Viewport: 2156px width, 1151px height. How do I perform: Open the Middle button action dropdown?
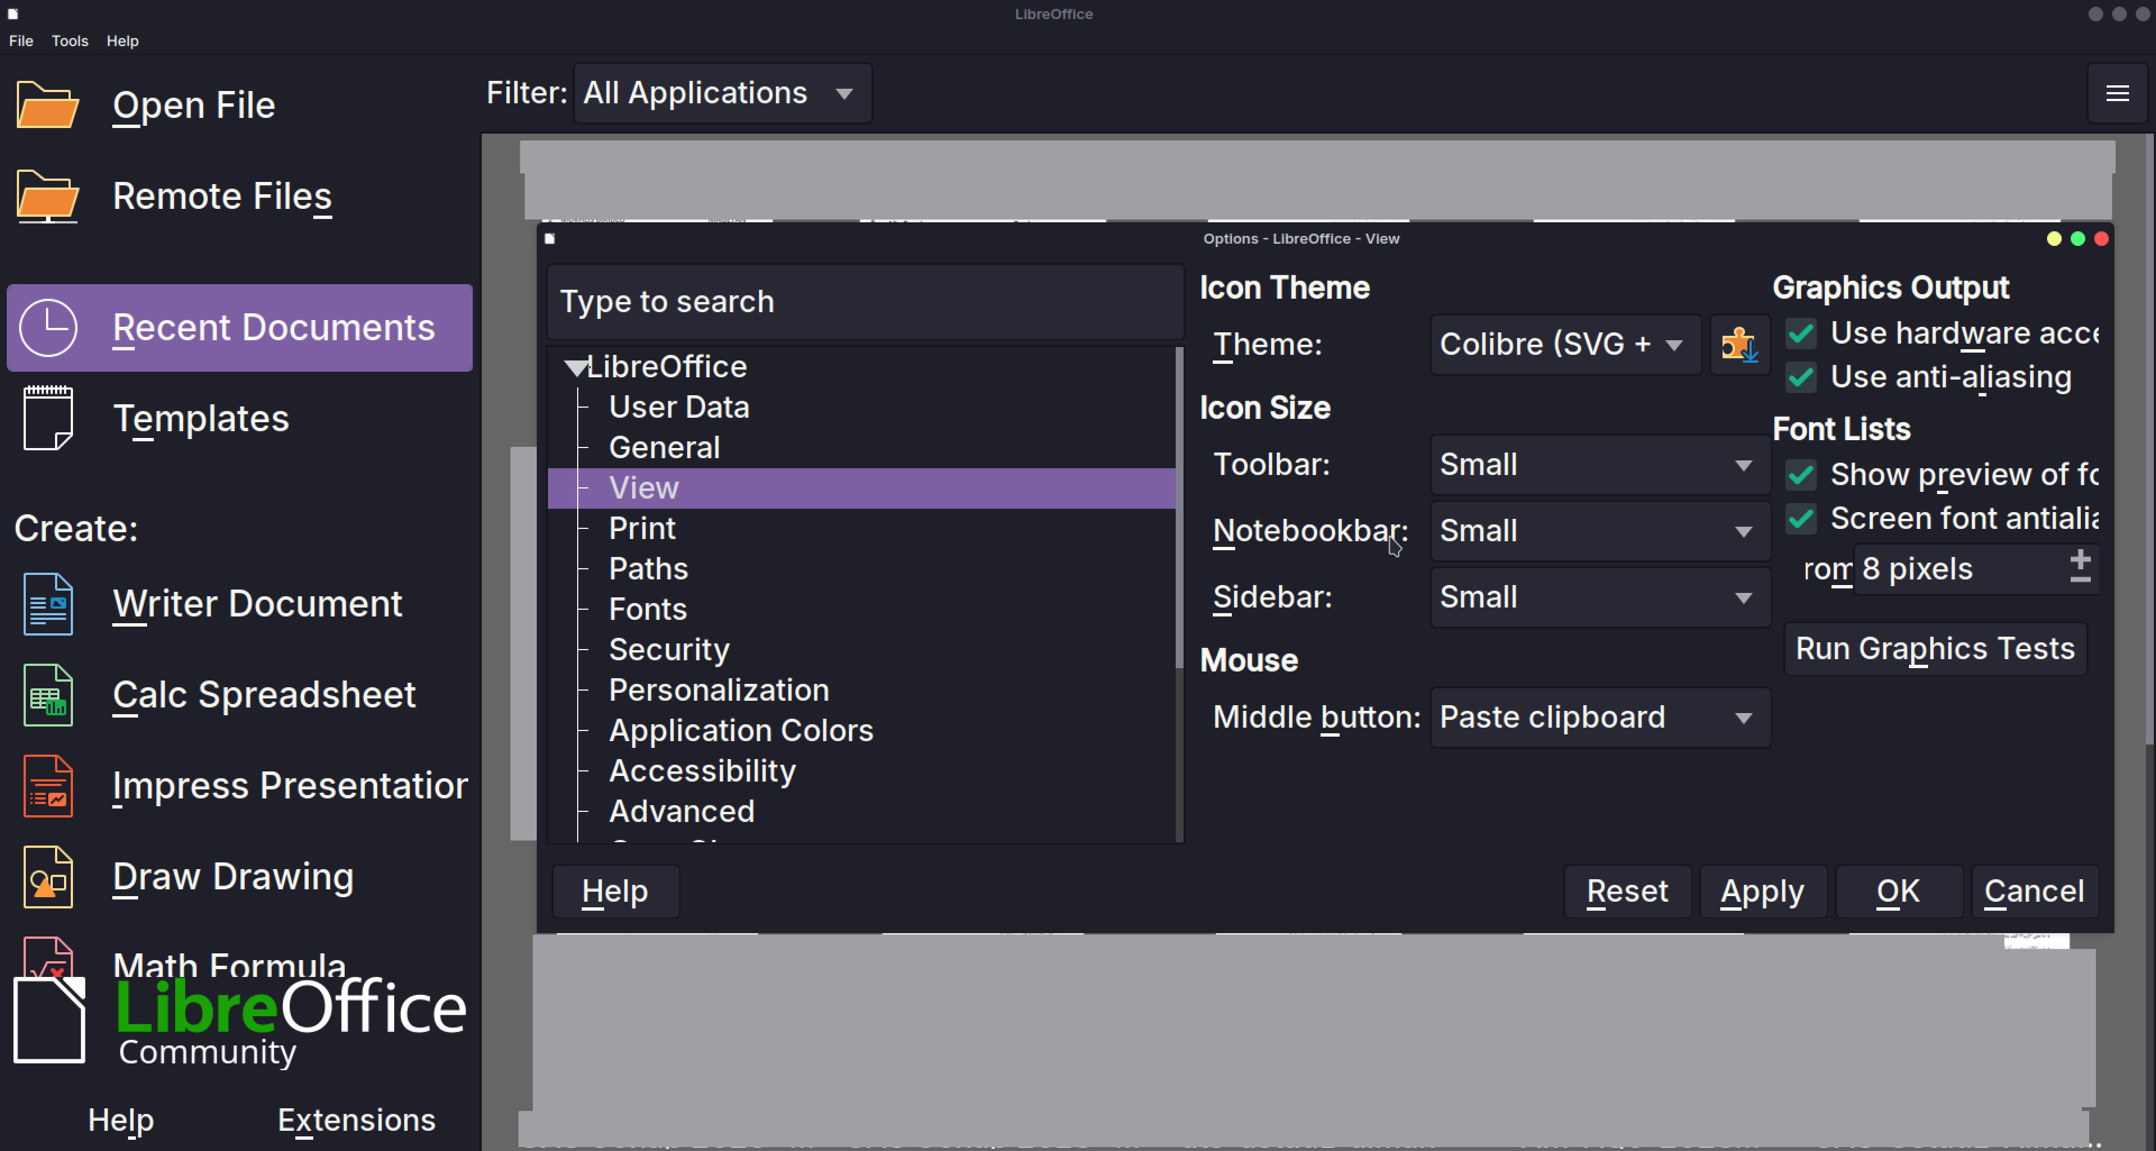click(x=1598, y=718)
